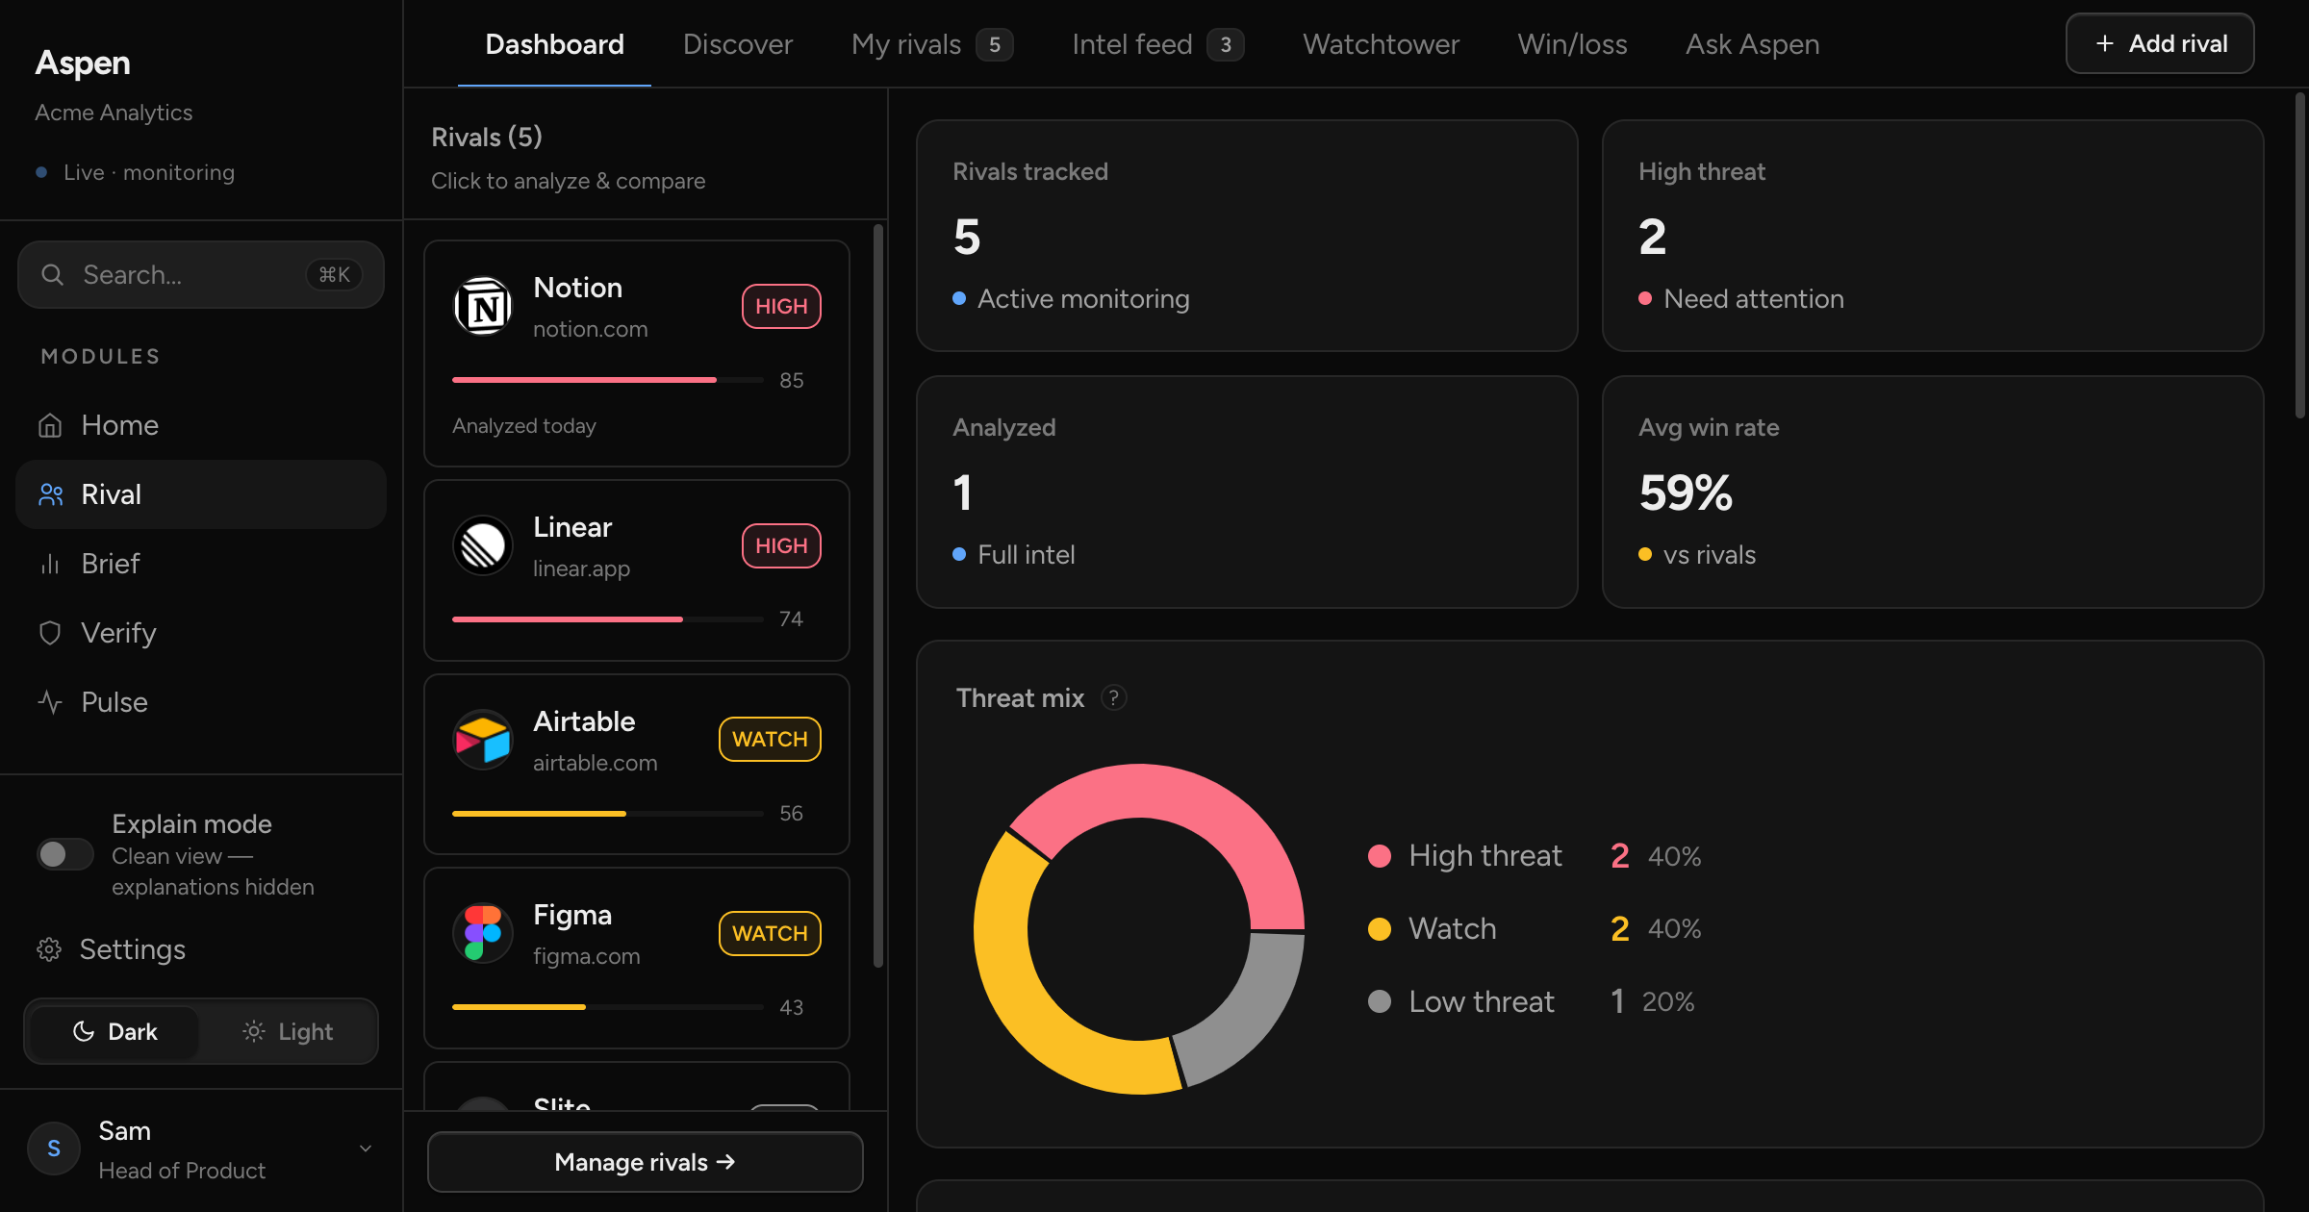Image resolution: width=2309 pixels, height=1212 pixels.
Task: Click the Linear logo icon
Action: click(x=483, y=546)
